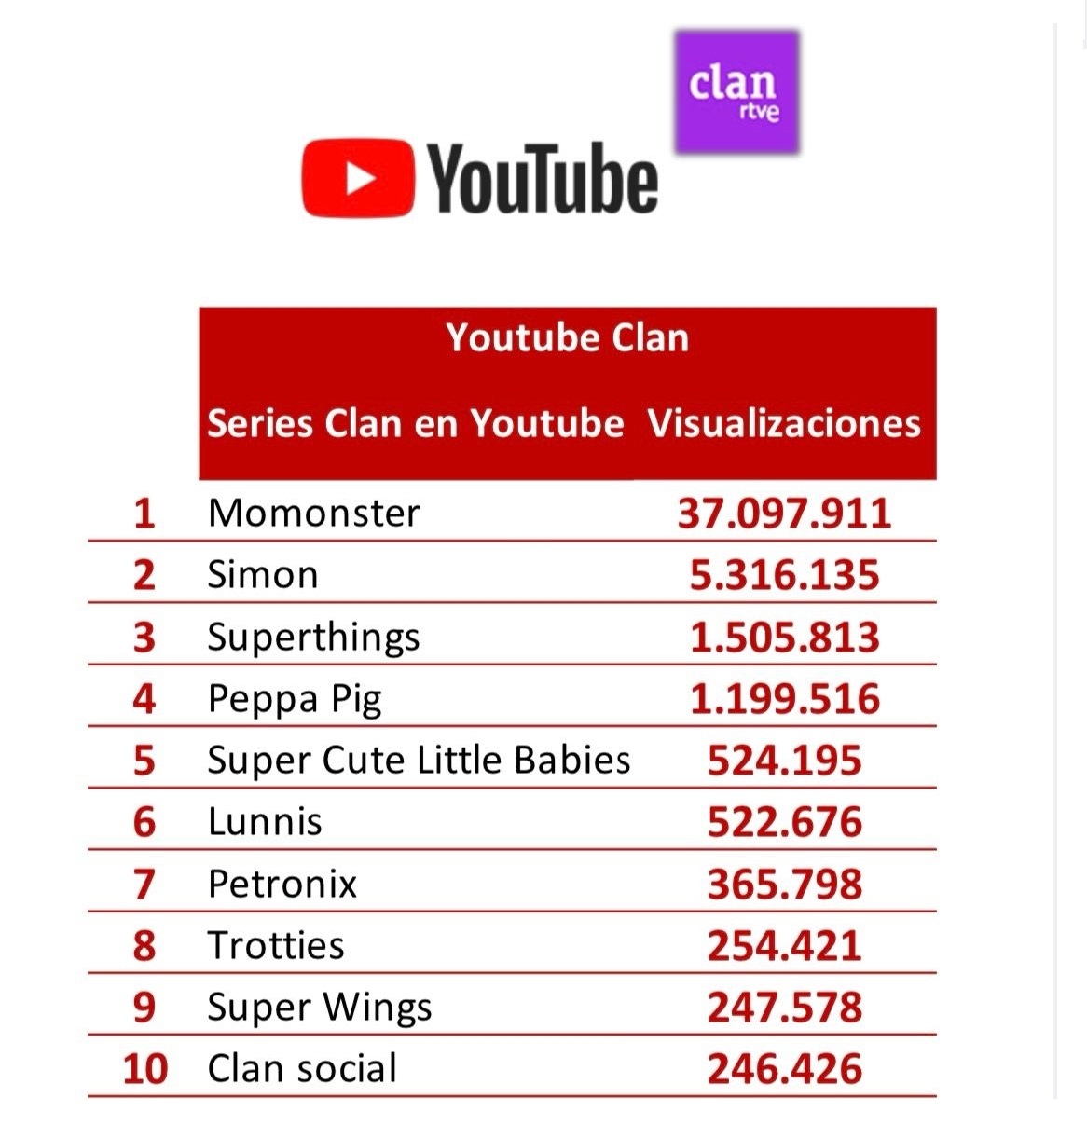1087x1125 pixels.
Task: Select the Petronix entry
Action: click(x=282, y=884)
